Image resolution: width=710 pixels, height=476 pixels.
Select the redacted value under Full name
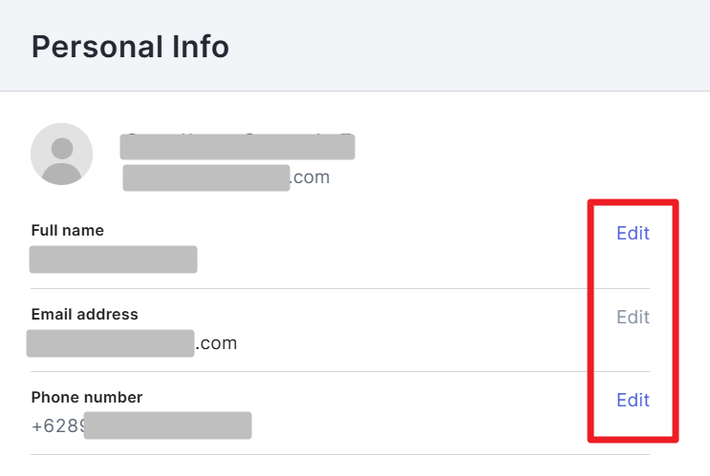point(113,259)
